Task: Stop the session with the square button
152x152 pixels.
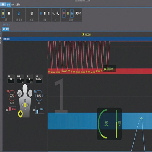Action: (x=9, y=13)
